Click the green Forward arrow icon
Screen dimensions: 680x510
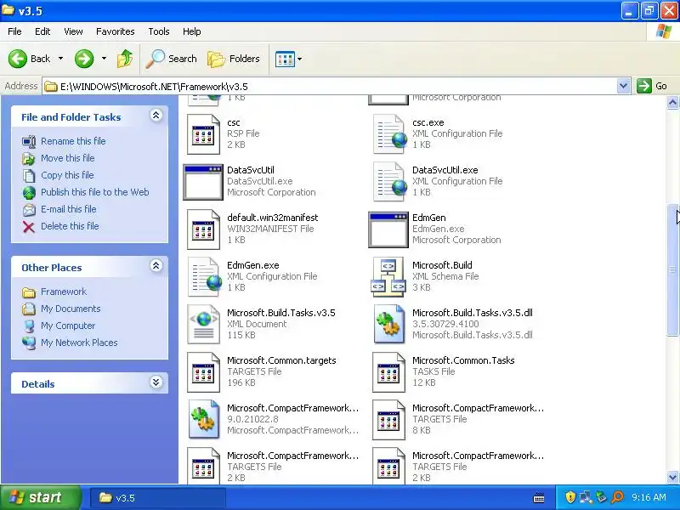click(83, 59)
